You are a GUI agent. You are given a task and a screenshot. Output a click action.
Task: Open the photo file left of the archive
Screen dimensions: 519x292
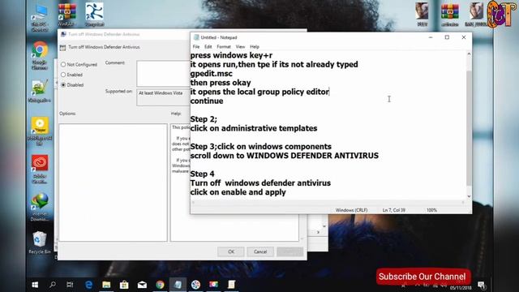422,15
